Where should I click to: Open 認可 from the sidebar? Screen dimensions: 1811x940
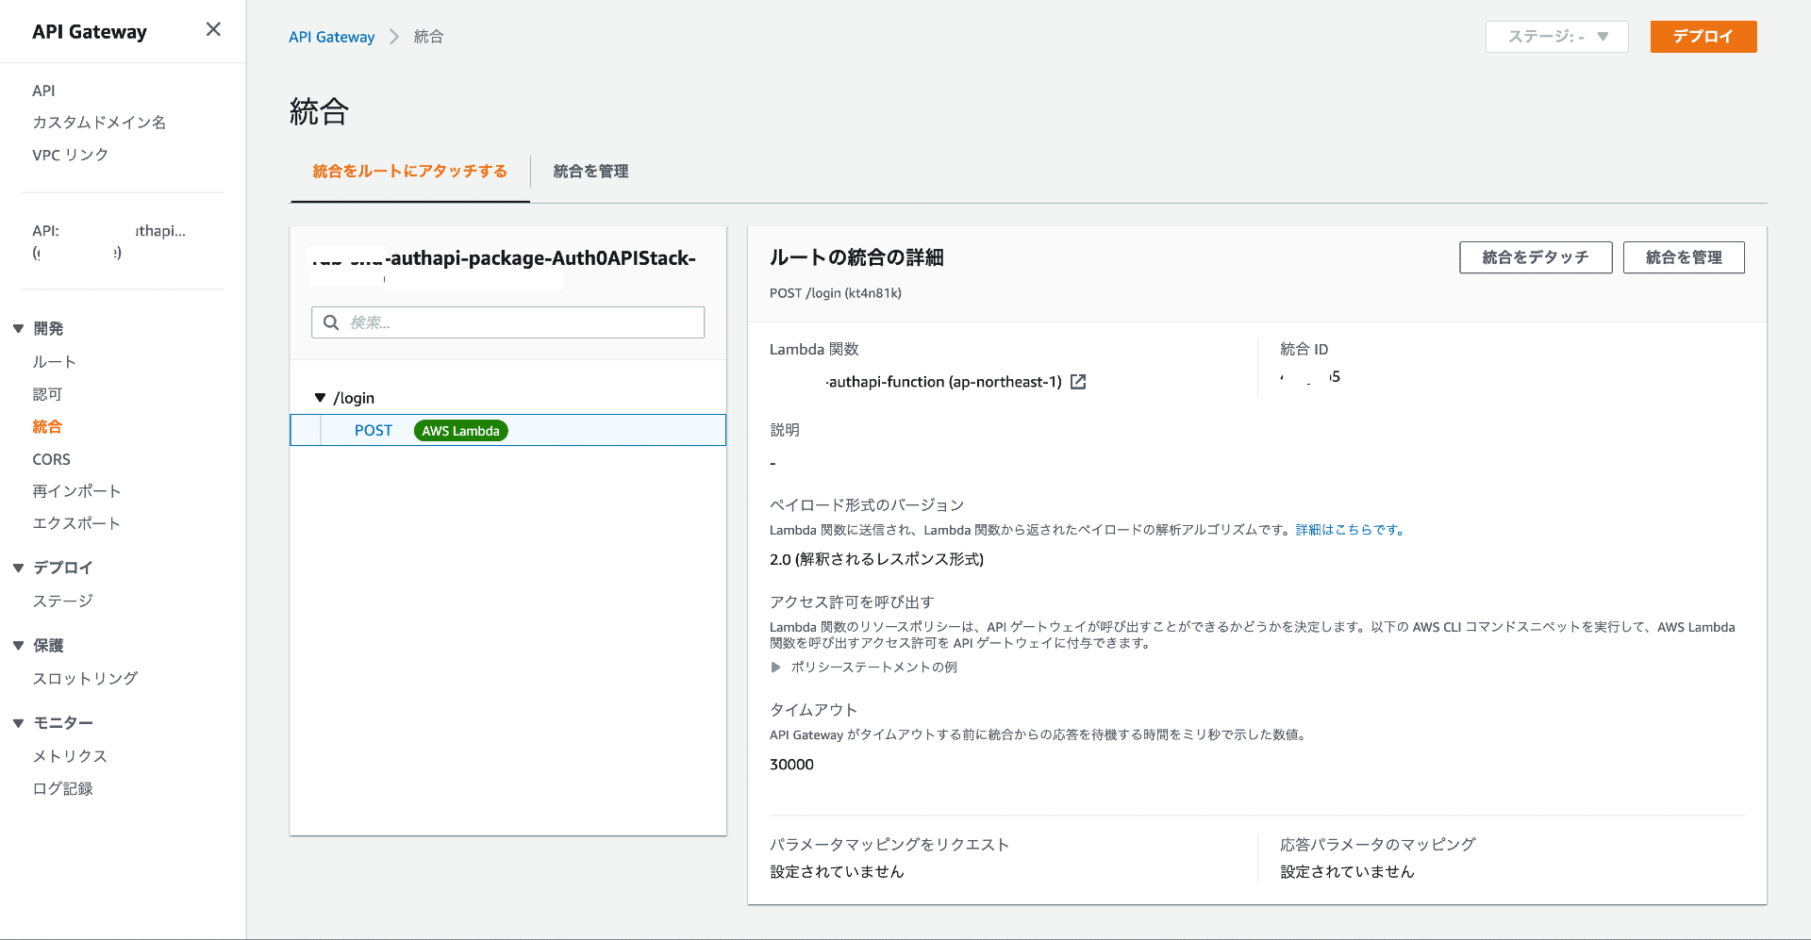tap(47, 394)
